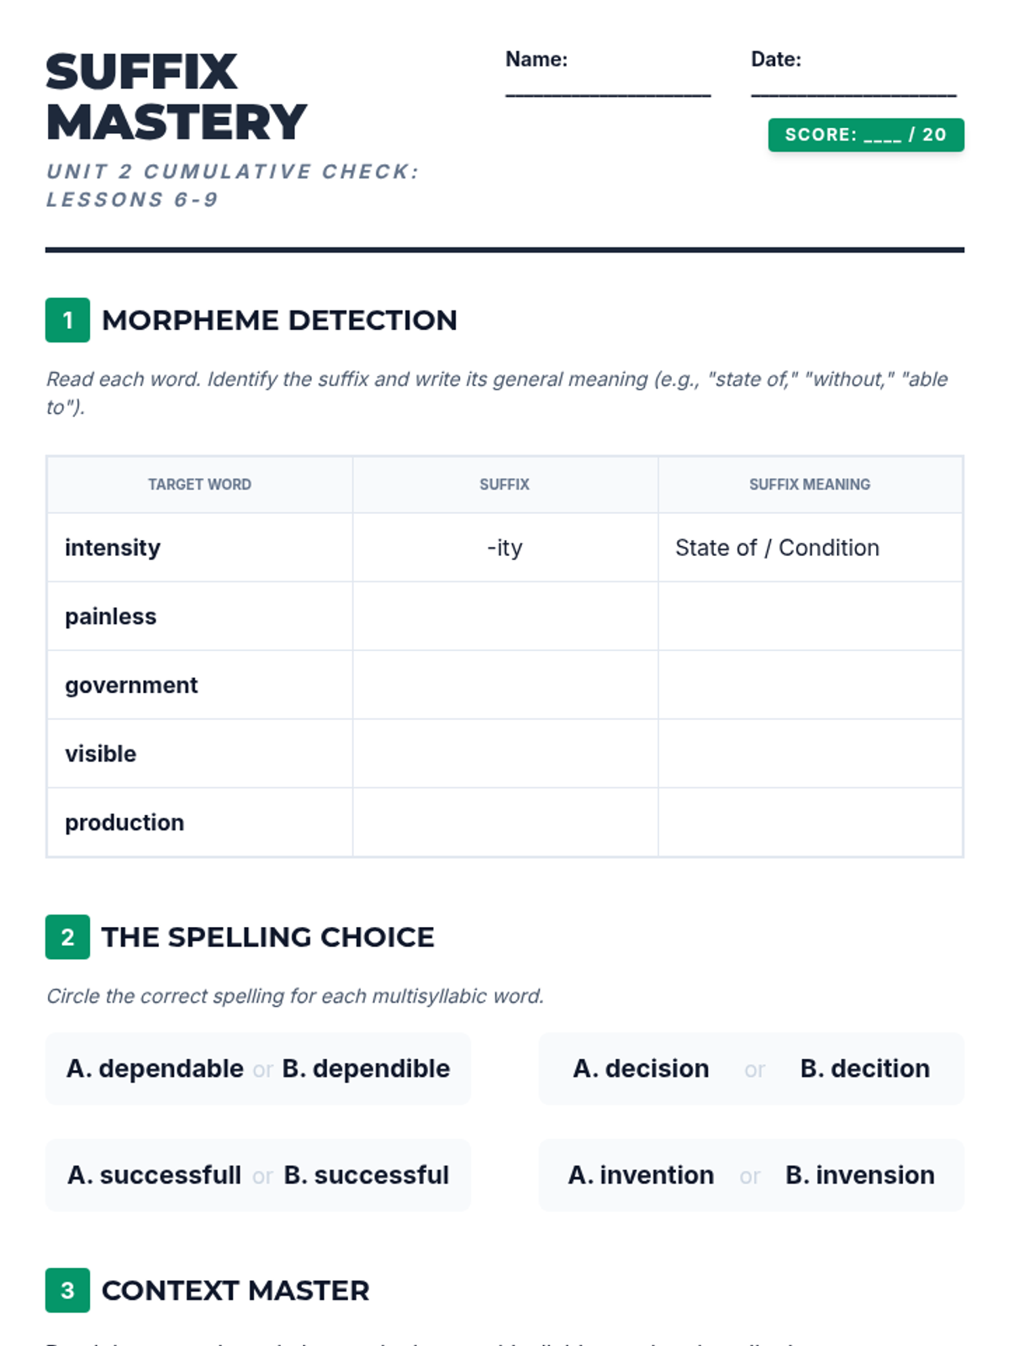This screenshot has width=1009, height=1346.
Task: Click the green section 3 number badge
Action: (x=67, y=1290)
